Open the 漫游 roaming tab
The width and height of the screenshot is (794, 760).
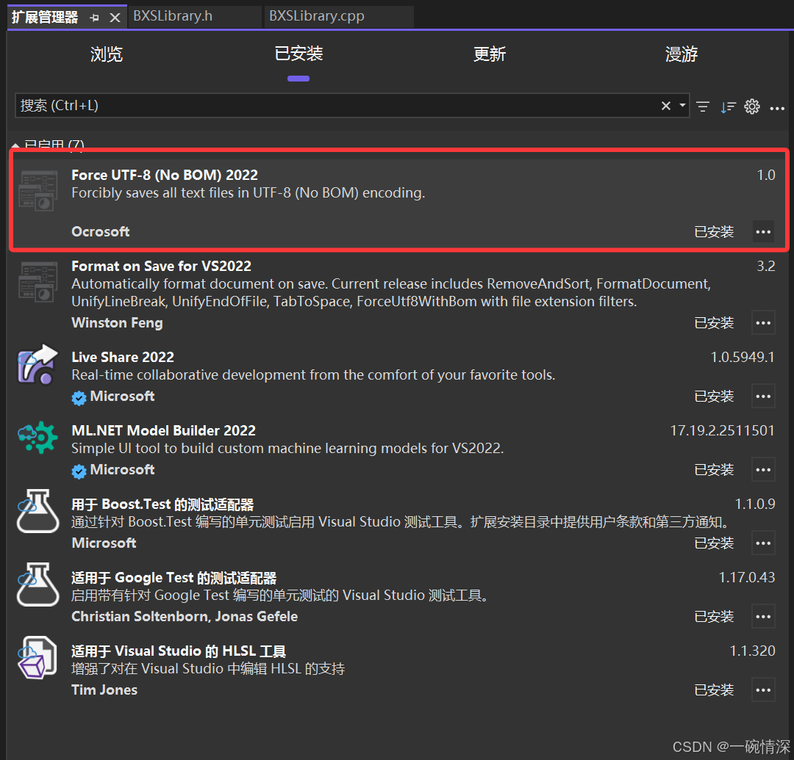(x=681, y=54)
